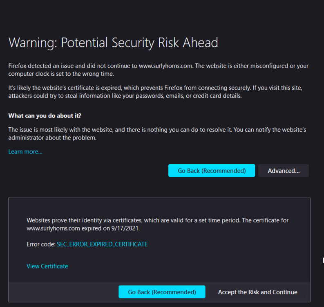
Task: Open the Learn more link
Action: tap(25, 152)
